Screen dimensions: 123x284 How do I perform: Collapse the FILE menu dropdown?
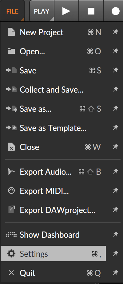pos(12,11)
